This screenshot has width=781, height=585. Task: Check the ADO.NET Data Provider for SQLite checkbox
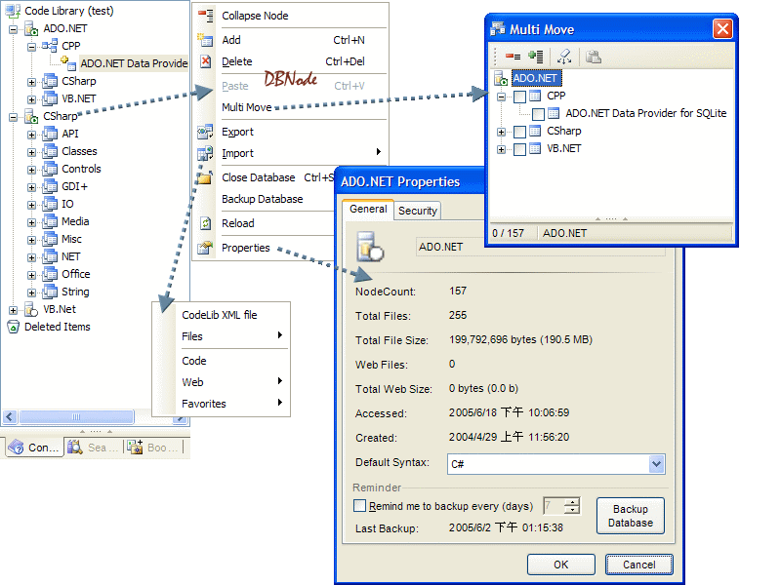click(x=538, y=114)
